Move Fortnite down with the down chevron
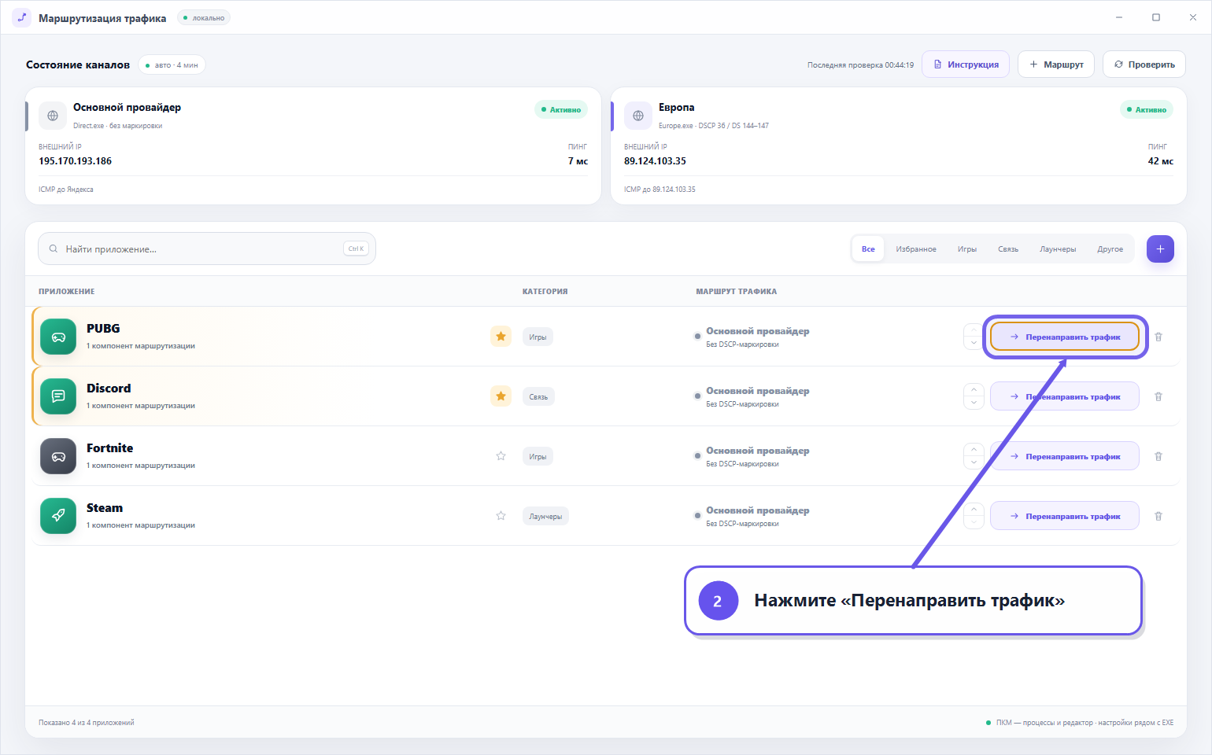1212x755 pixels. (974, 462)
